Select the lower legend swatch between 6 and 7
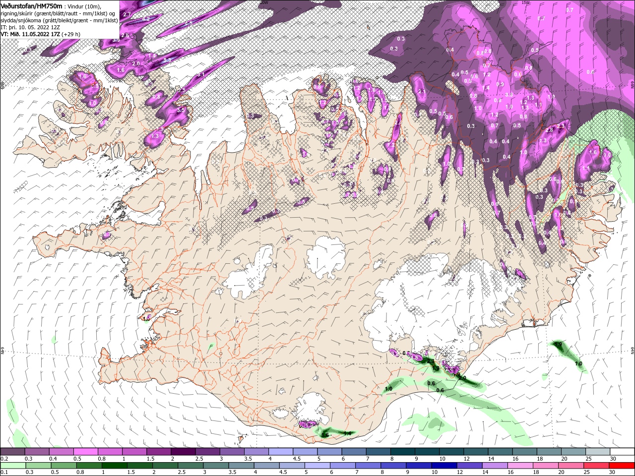This screenshot has width=635, height=476. click(343, 465)
